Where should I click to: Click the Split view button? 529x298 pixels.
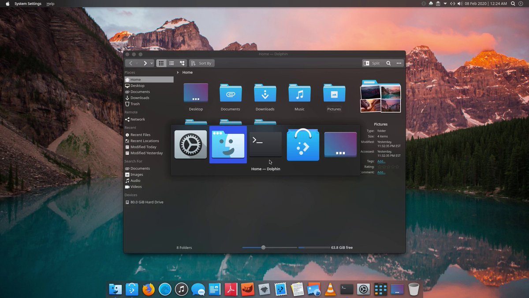coord(372,63)
